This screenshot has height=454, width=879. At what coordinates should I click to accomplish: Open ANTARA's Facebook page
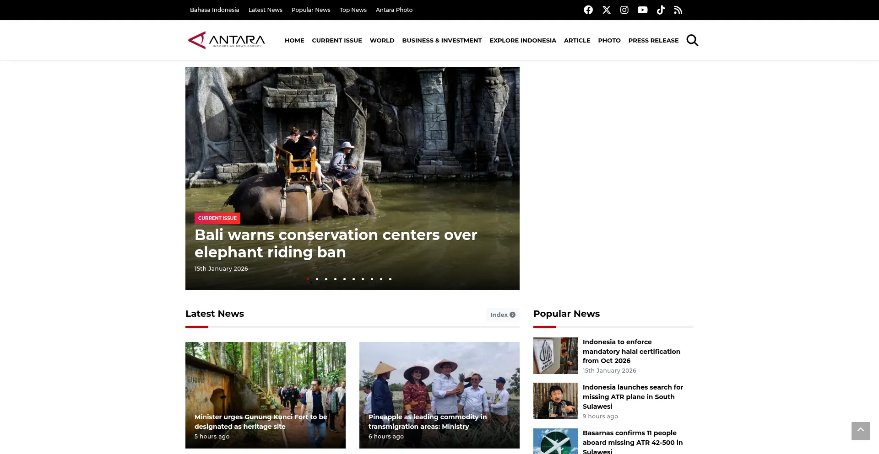coord(588,10)
